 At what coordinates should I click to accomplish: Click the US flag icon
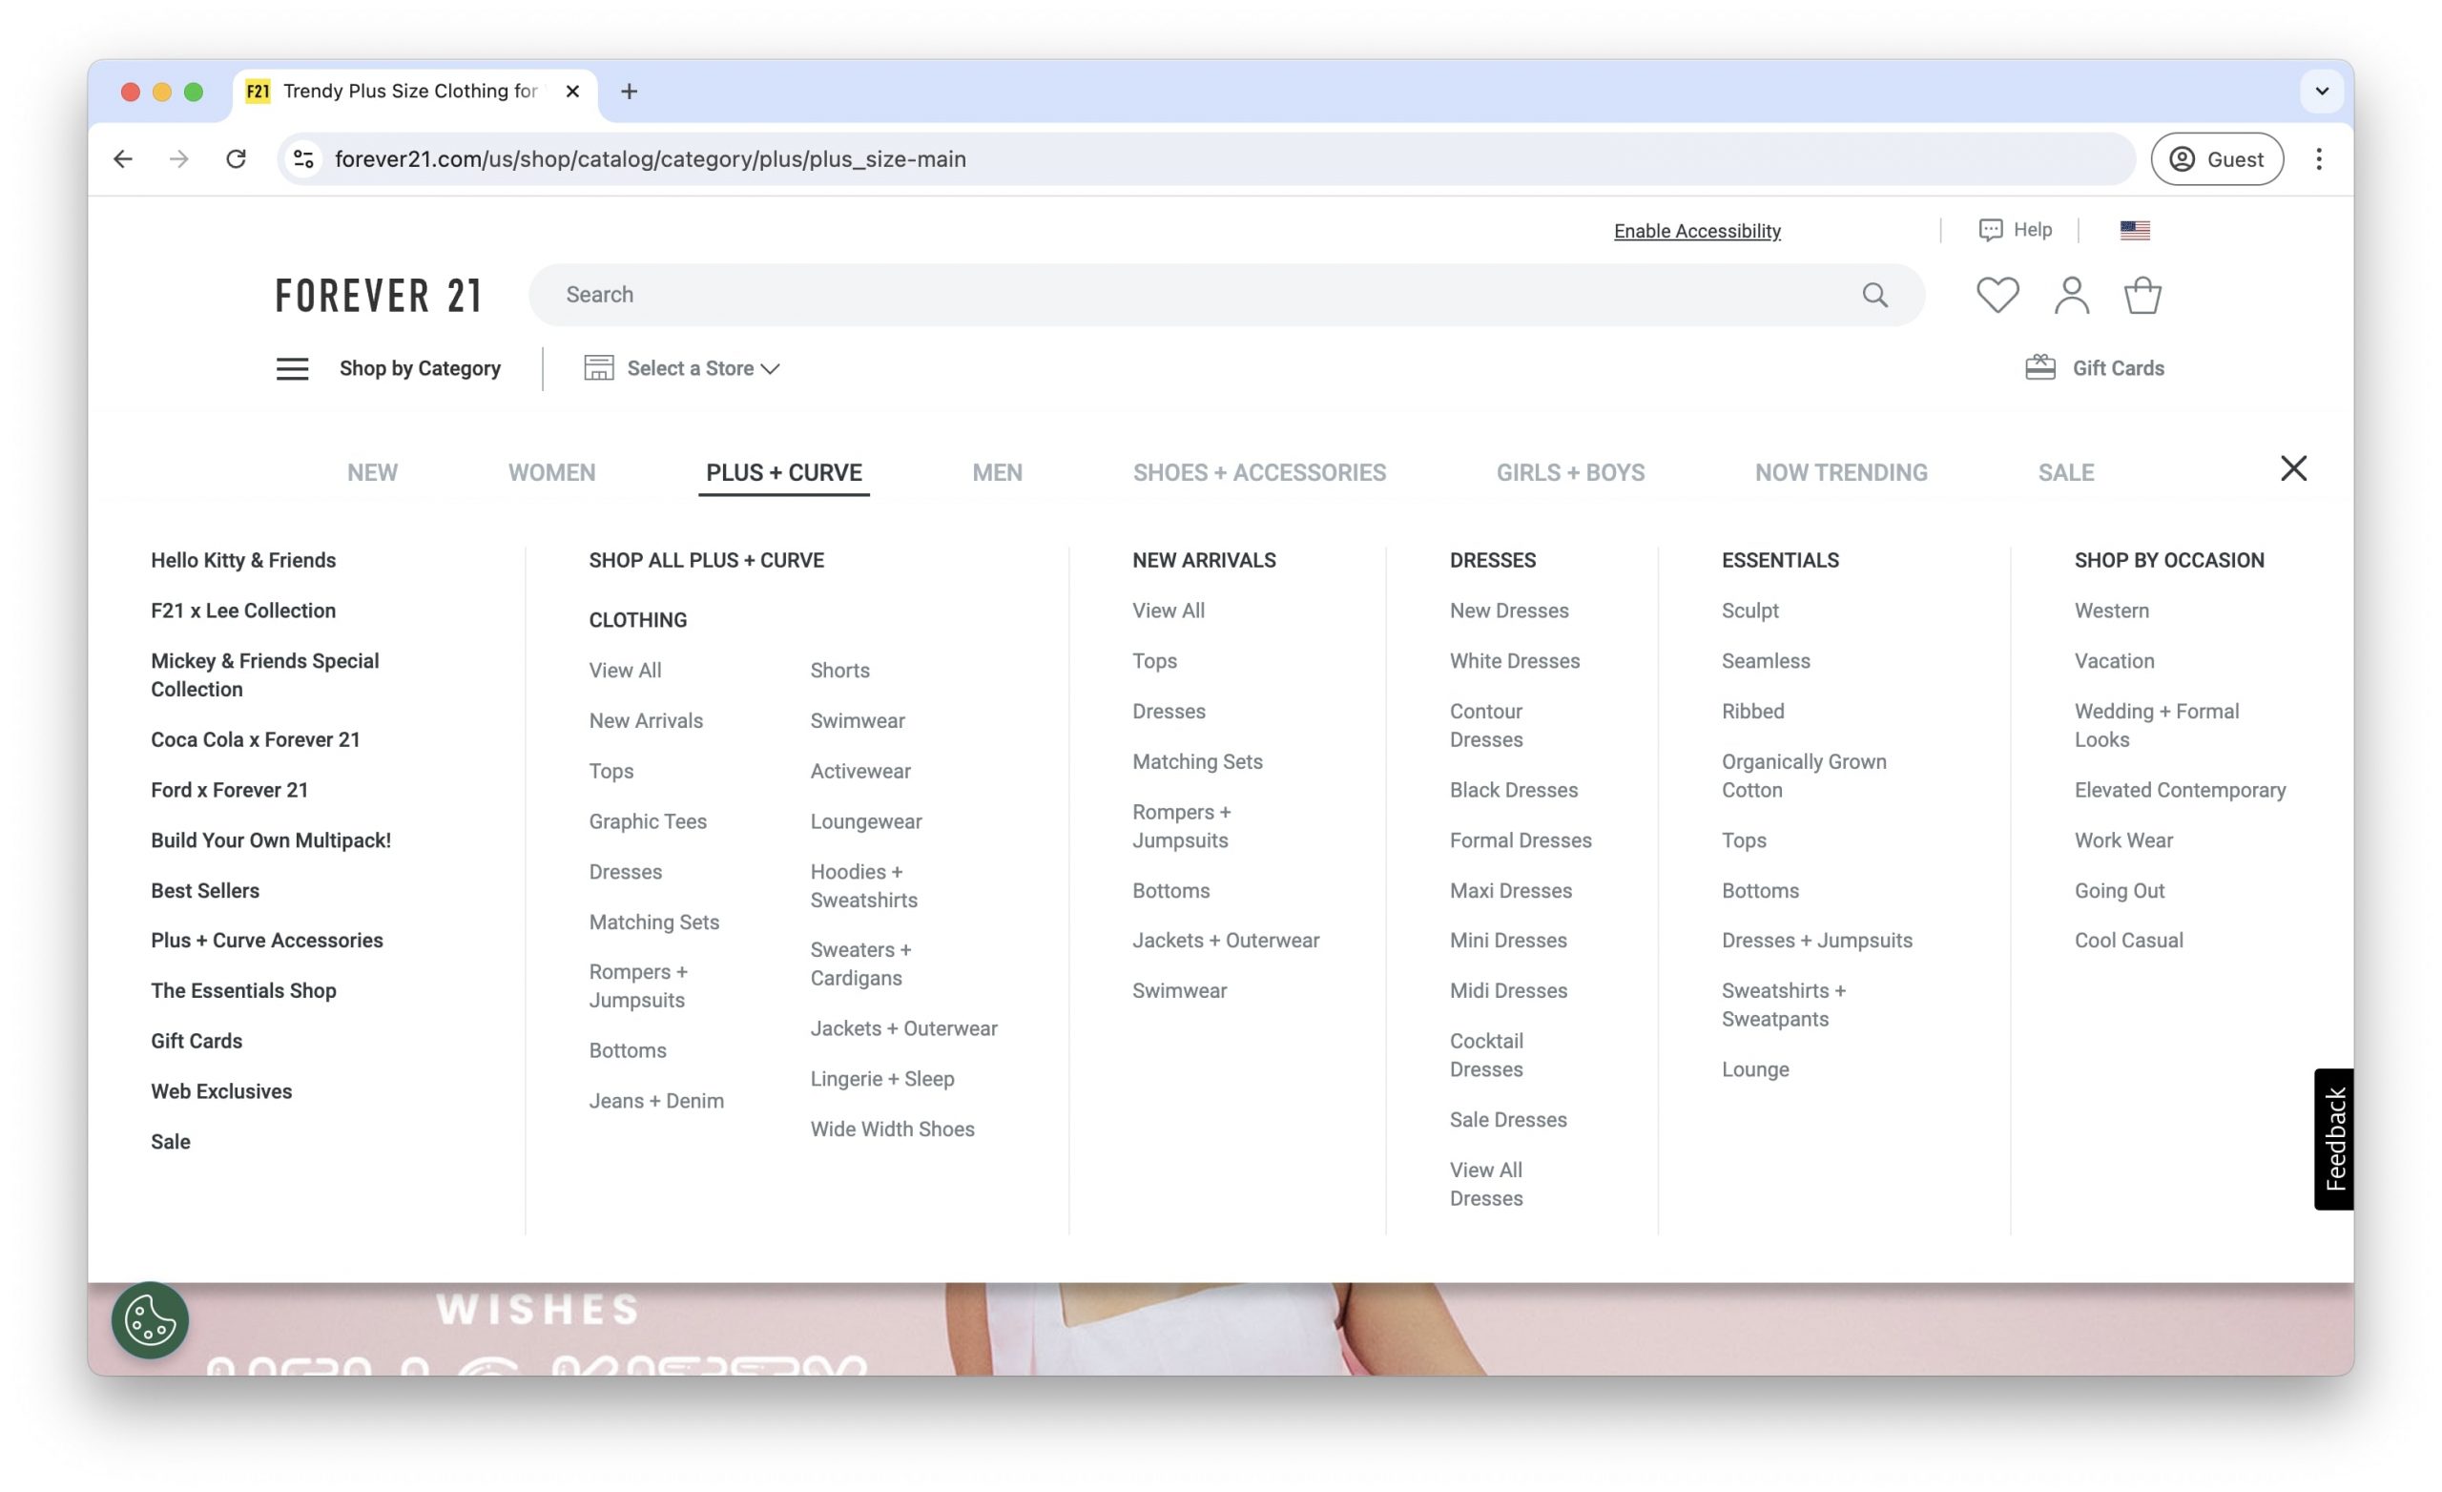click(2135, 229)
